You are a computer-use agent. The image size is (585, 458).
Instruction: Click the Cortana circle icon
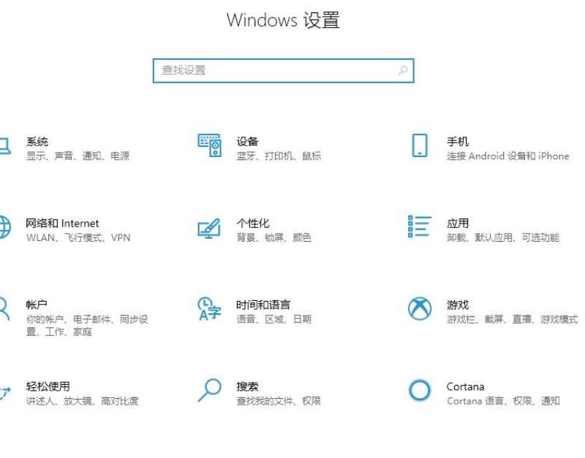coord(420,390)
